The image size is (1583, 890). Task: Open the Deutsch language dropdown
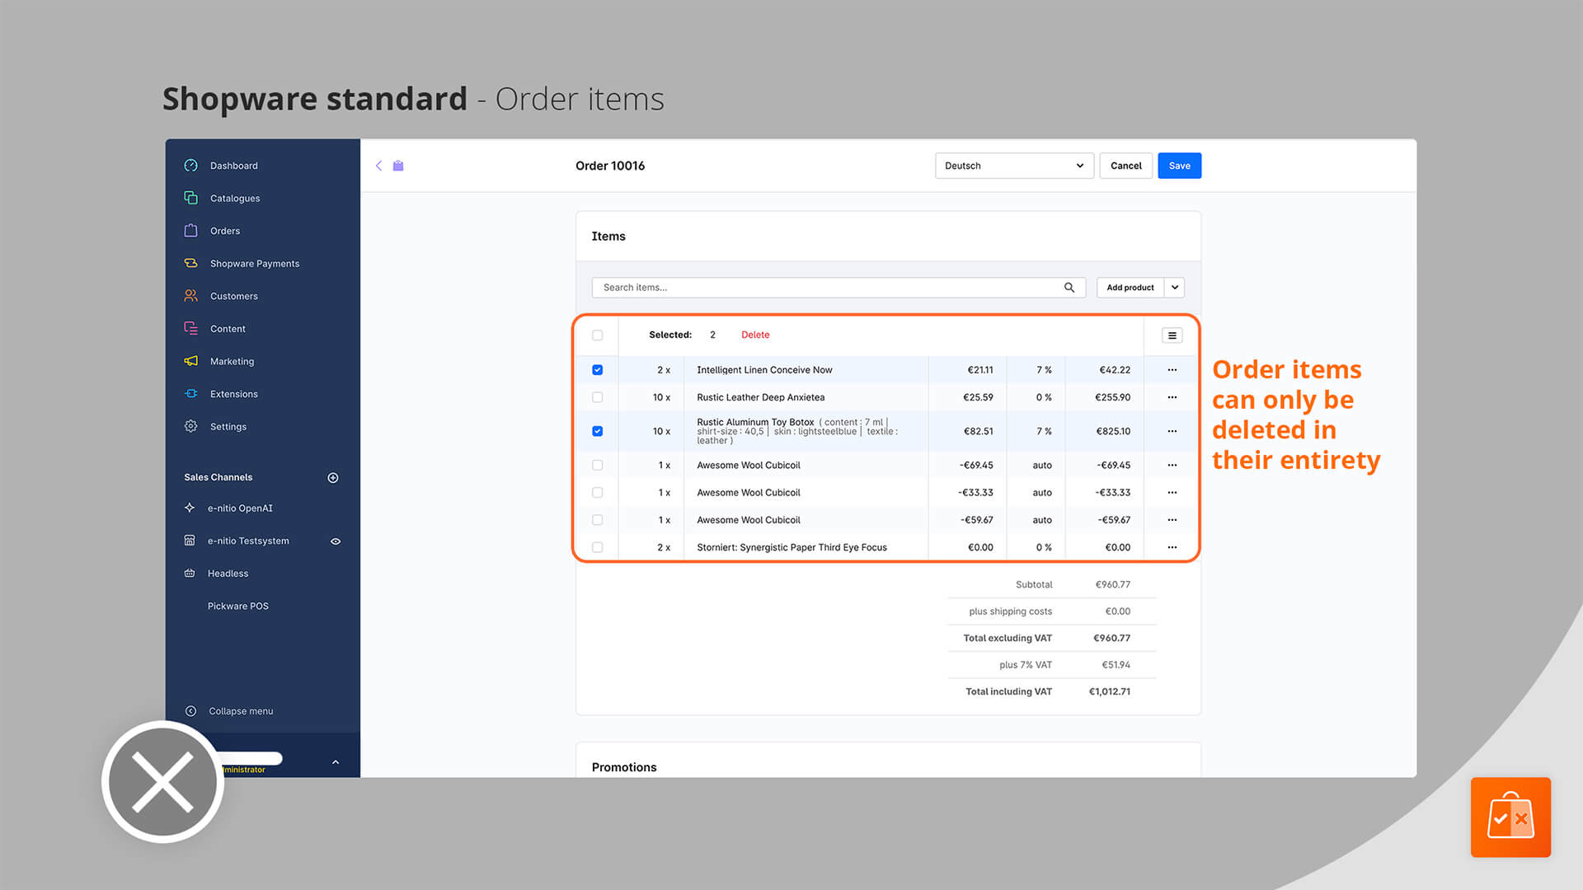pos(1014,166)
